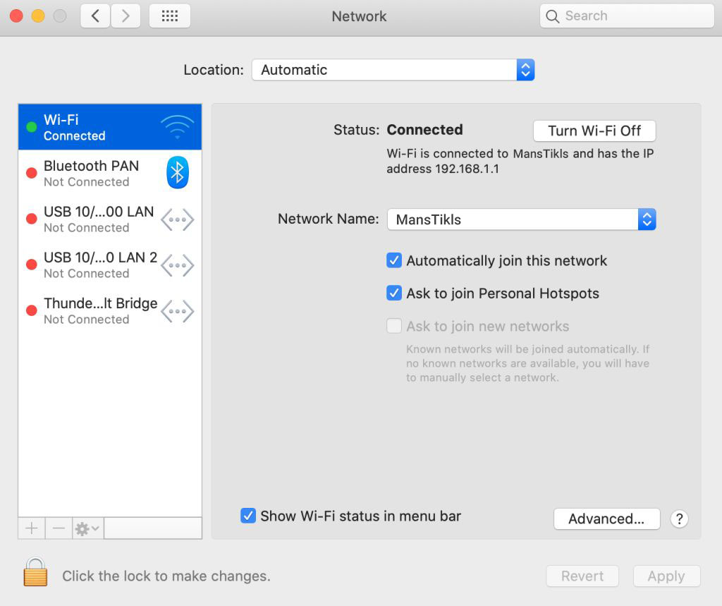This screenshot has height=606, width=722.
Task: Expand the Network Name MansTikls dropdown
Action: click(521, 219)
